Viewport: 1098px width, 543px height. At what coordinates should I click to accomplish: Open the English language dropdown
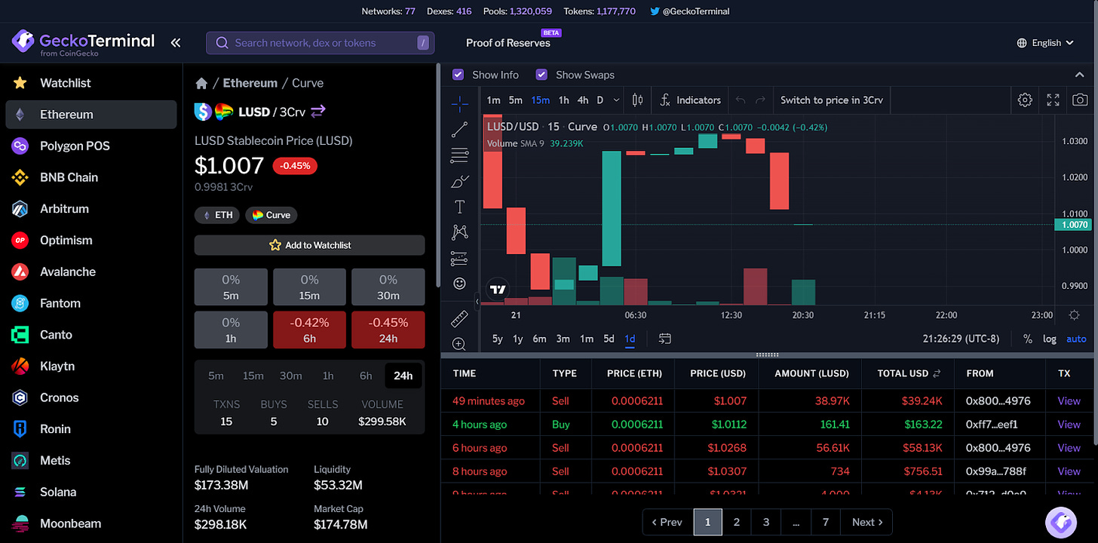pos(1045,43)
